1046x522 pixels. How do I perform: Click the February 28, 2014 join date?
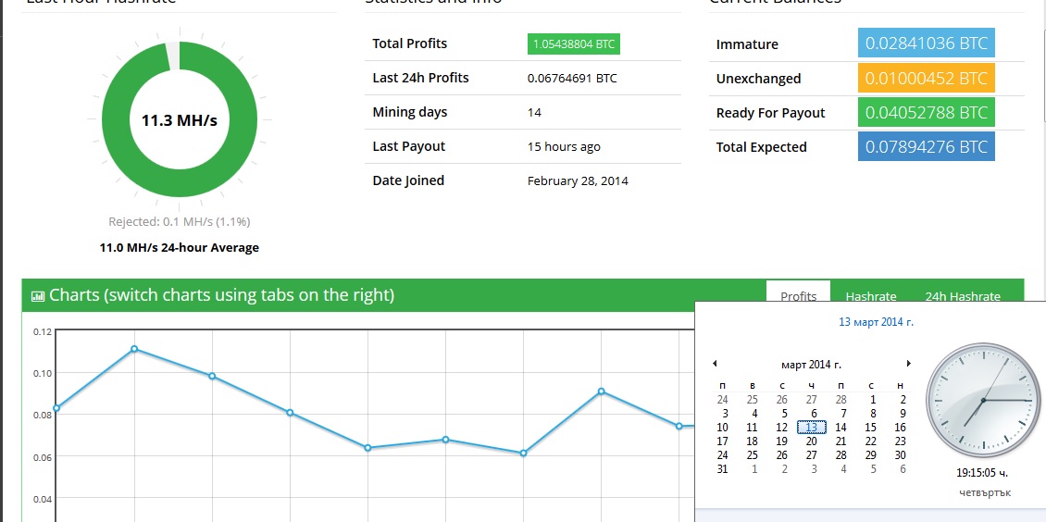(x=578, y=180)
